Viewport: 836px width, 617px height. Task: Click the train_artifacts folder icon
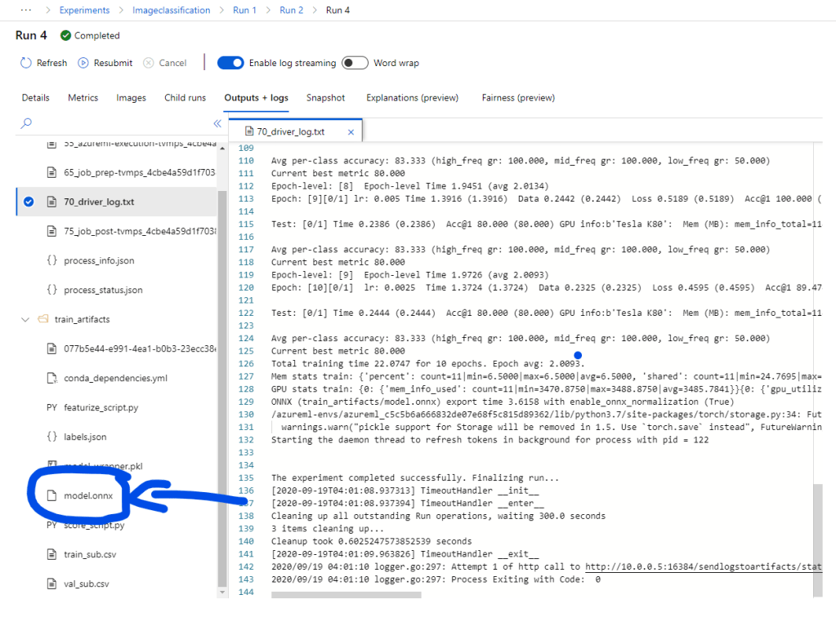tap(43, 319)
